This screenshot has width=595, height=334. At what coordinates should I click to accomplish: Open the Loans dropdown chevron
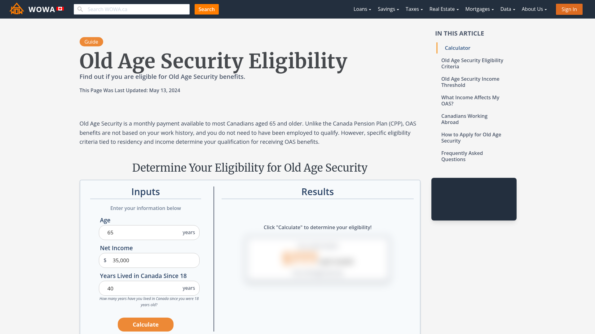370,9
